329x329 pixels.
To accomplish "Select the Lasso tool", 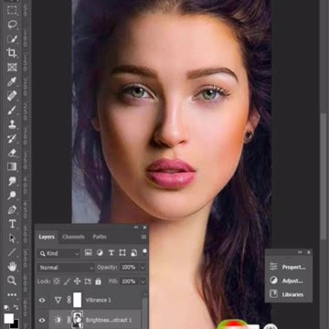I will [12, 25].
